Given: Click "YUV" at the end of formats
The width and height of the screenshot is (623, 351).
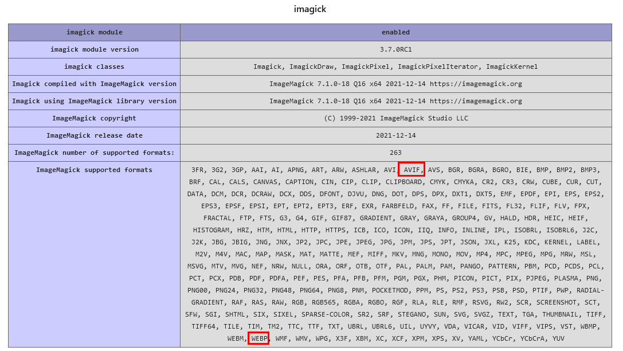Looking at the screenshot, I should [558, 339].
